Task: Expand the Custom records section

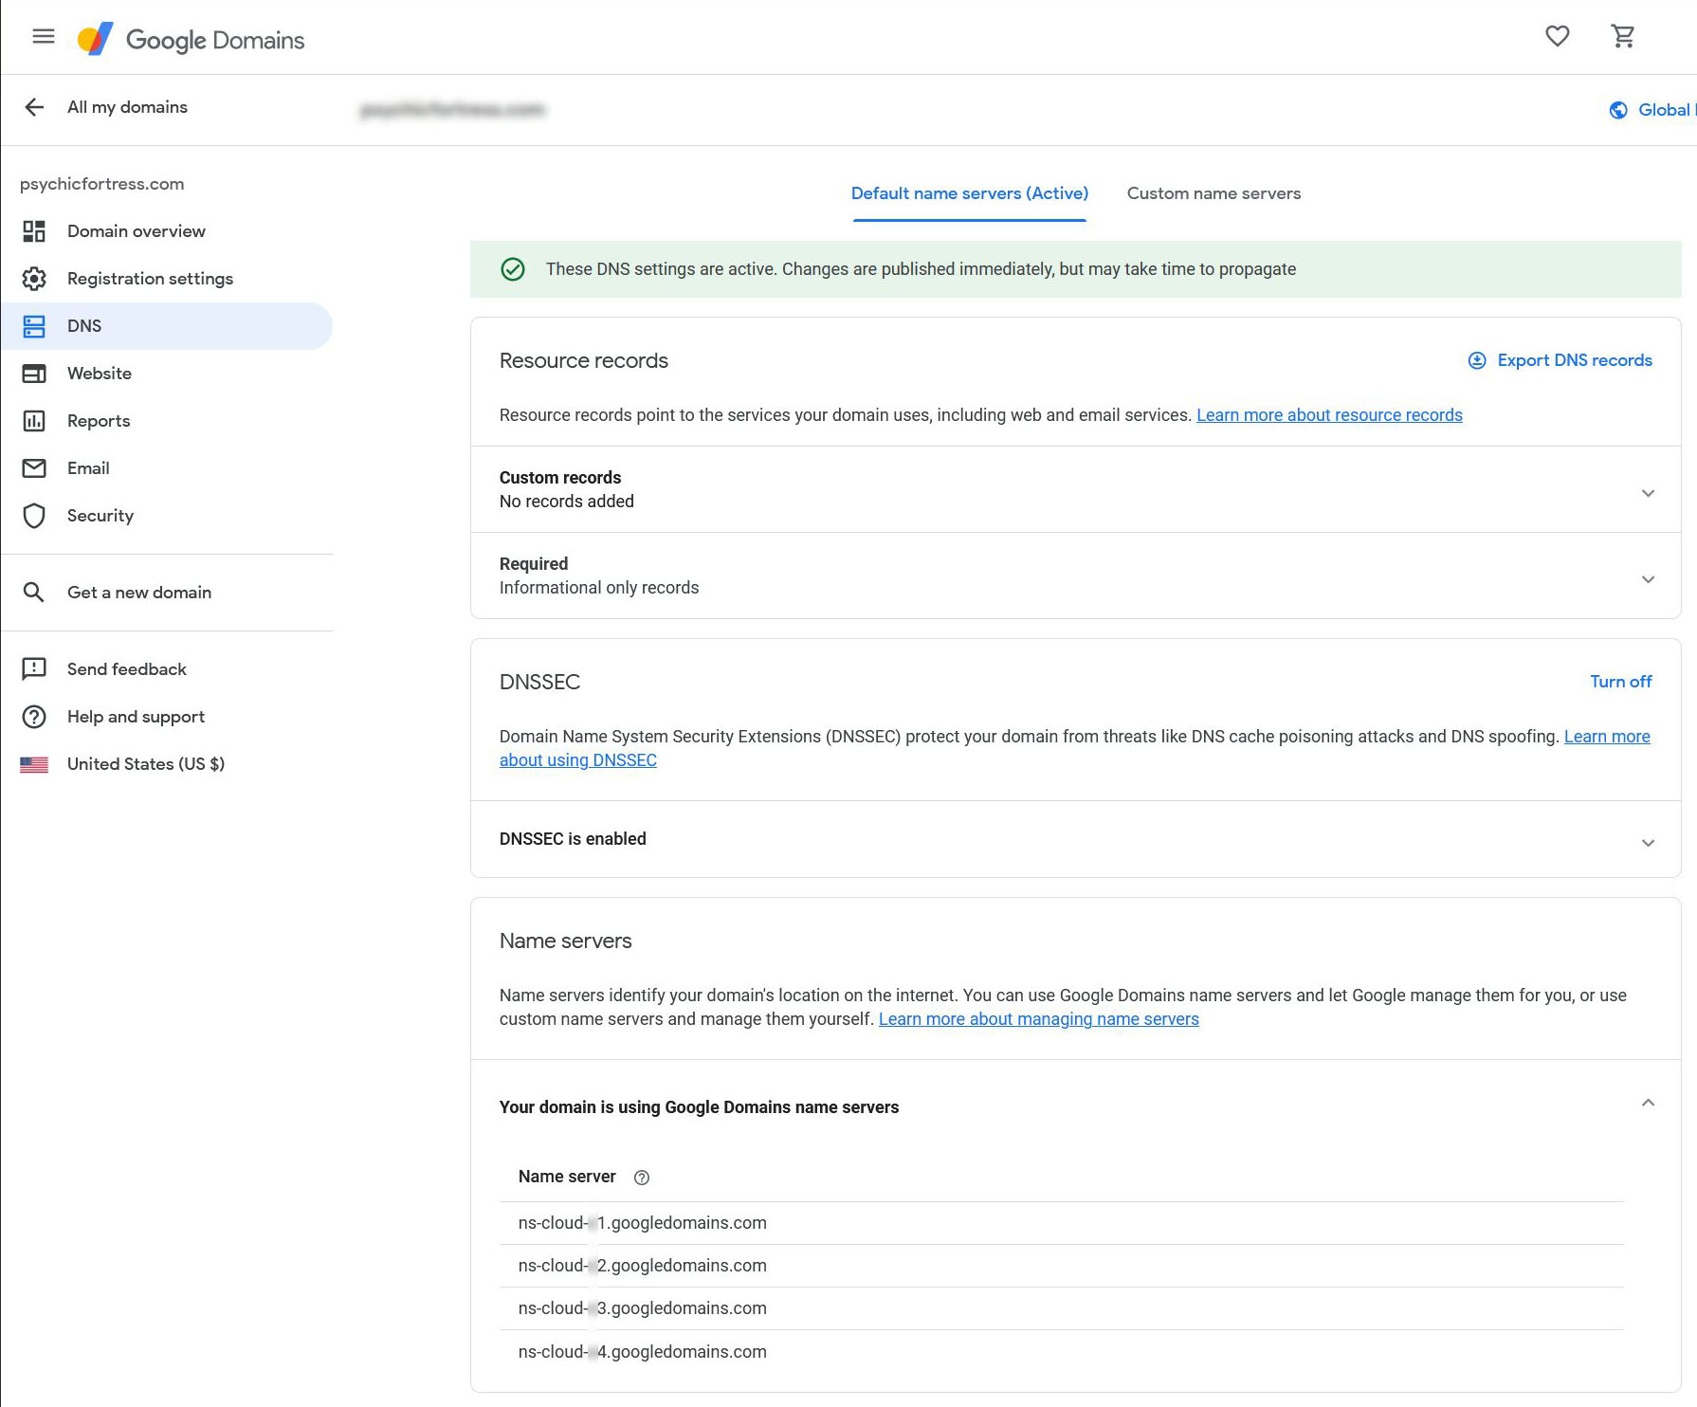Action: pos(1648,493)
